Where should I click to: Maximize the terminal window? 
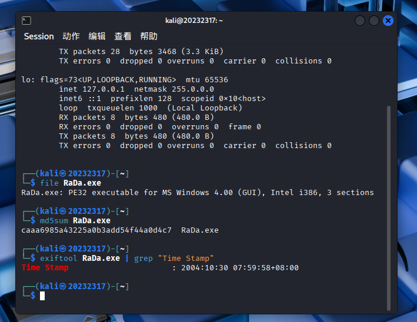tap(374, 21)
